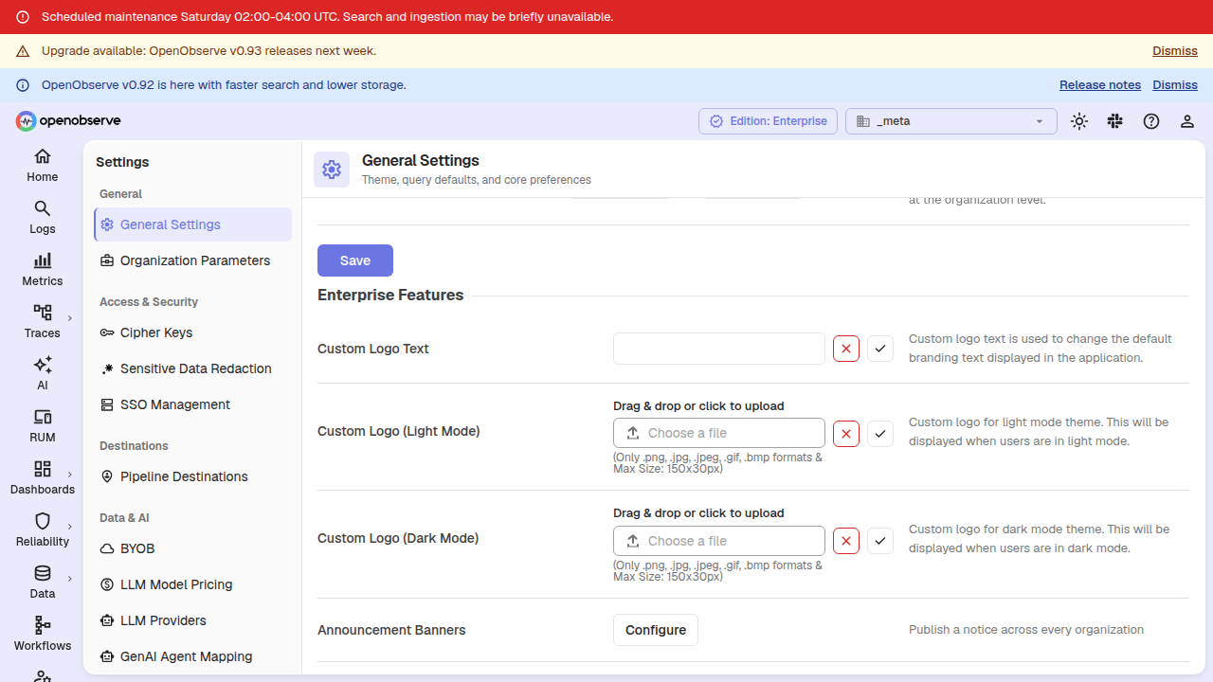Expand the Data submenu chevron
This screenshot has height=682, width=1213.
pos(70,579)
